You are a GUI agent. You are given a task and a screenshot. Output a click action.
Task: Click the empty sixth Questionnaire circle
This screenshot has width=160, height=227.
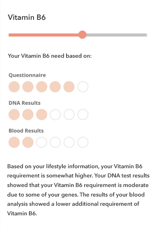[83, 87]
